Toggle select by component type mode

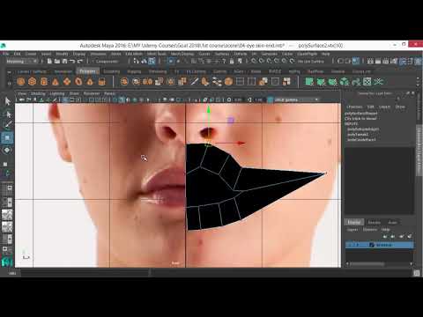pos(152,61)
